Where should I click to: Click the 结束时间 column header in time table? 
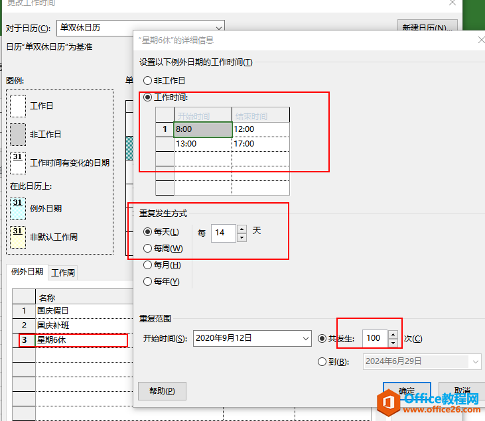[x=261, y=115]
